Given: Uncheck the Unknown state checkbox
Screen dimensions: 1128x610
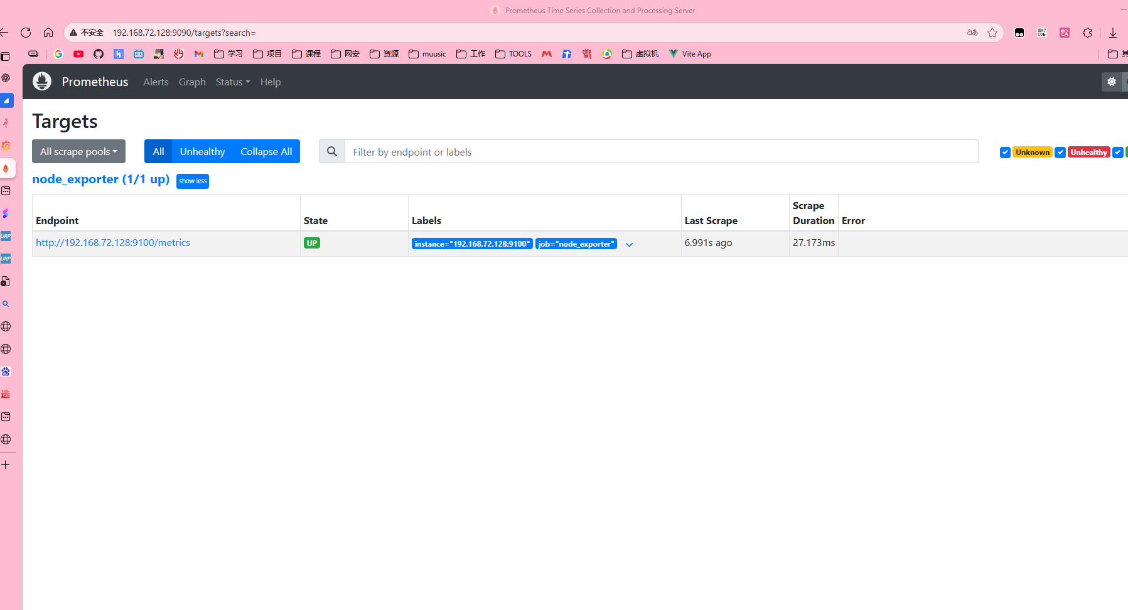Looking at the screenshot, I should pyautogui.click(x=1005, y=152).
